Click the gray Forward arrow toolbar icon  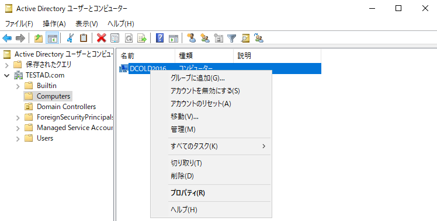(20, 38)
